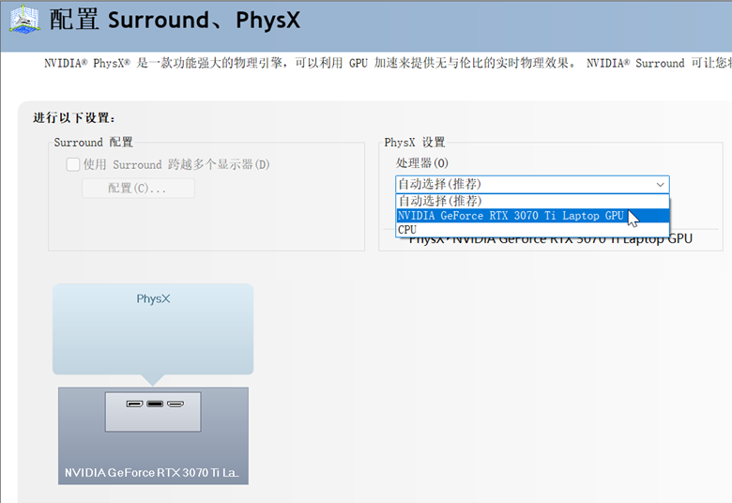Click the 处理器(O) label
Screen dimensions: 732x503
(422, 163)
